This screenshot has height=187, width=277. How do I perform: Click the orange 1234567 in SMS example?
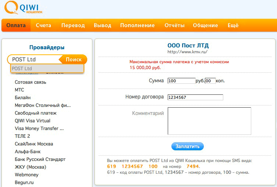pos(132,166)
